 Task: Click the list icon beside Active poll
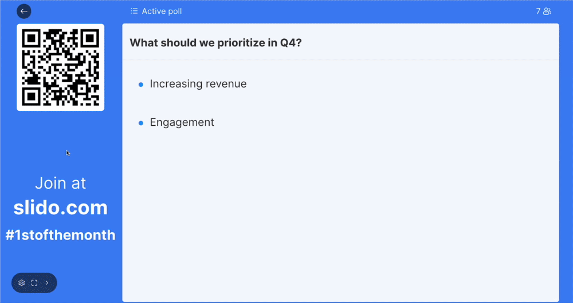coord(134,11)
